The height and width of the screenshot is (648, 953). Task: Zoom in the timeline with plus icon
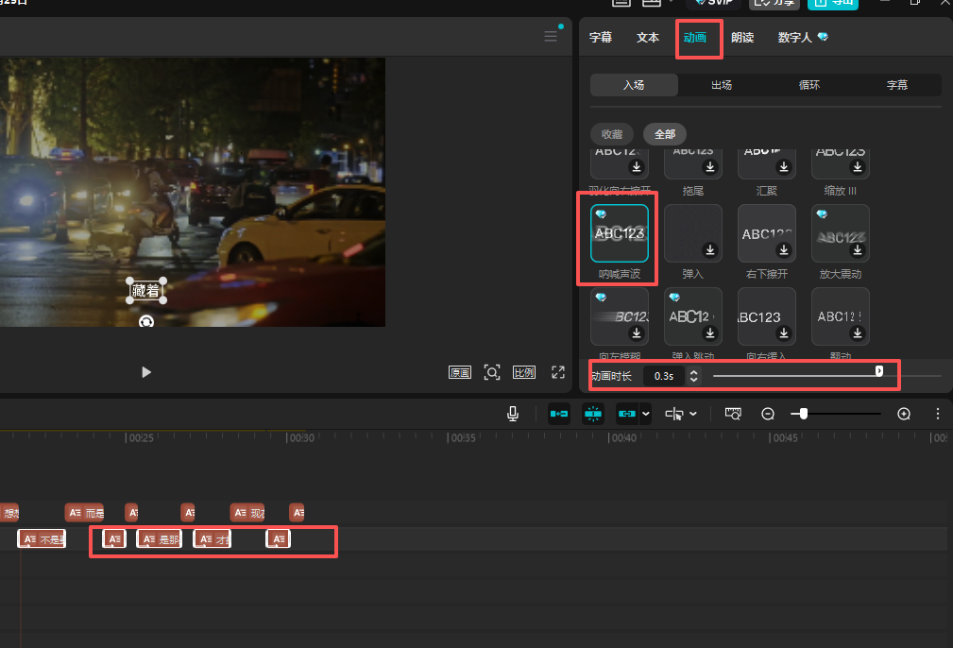click(x=904, y=414)
